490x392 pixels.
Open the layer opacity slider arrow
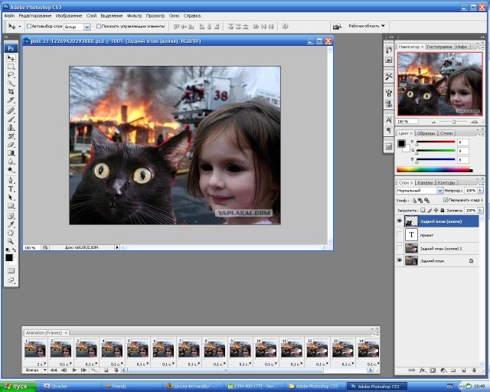click(x=480, y=191)
